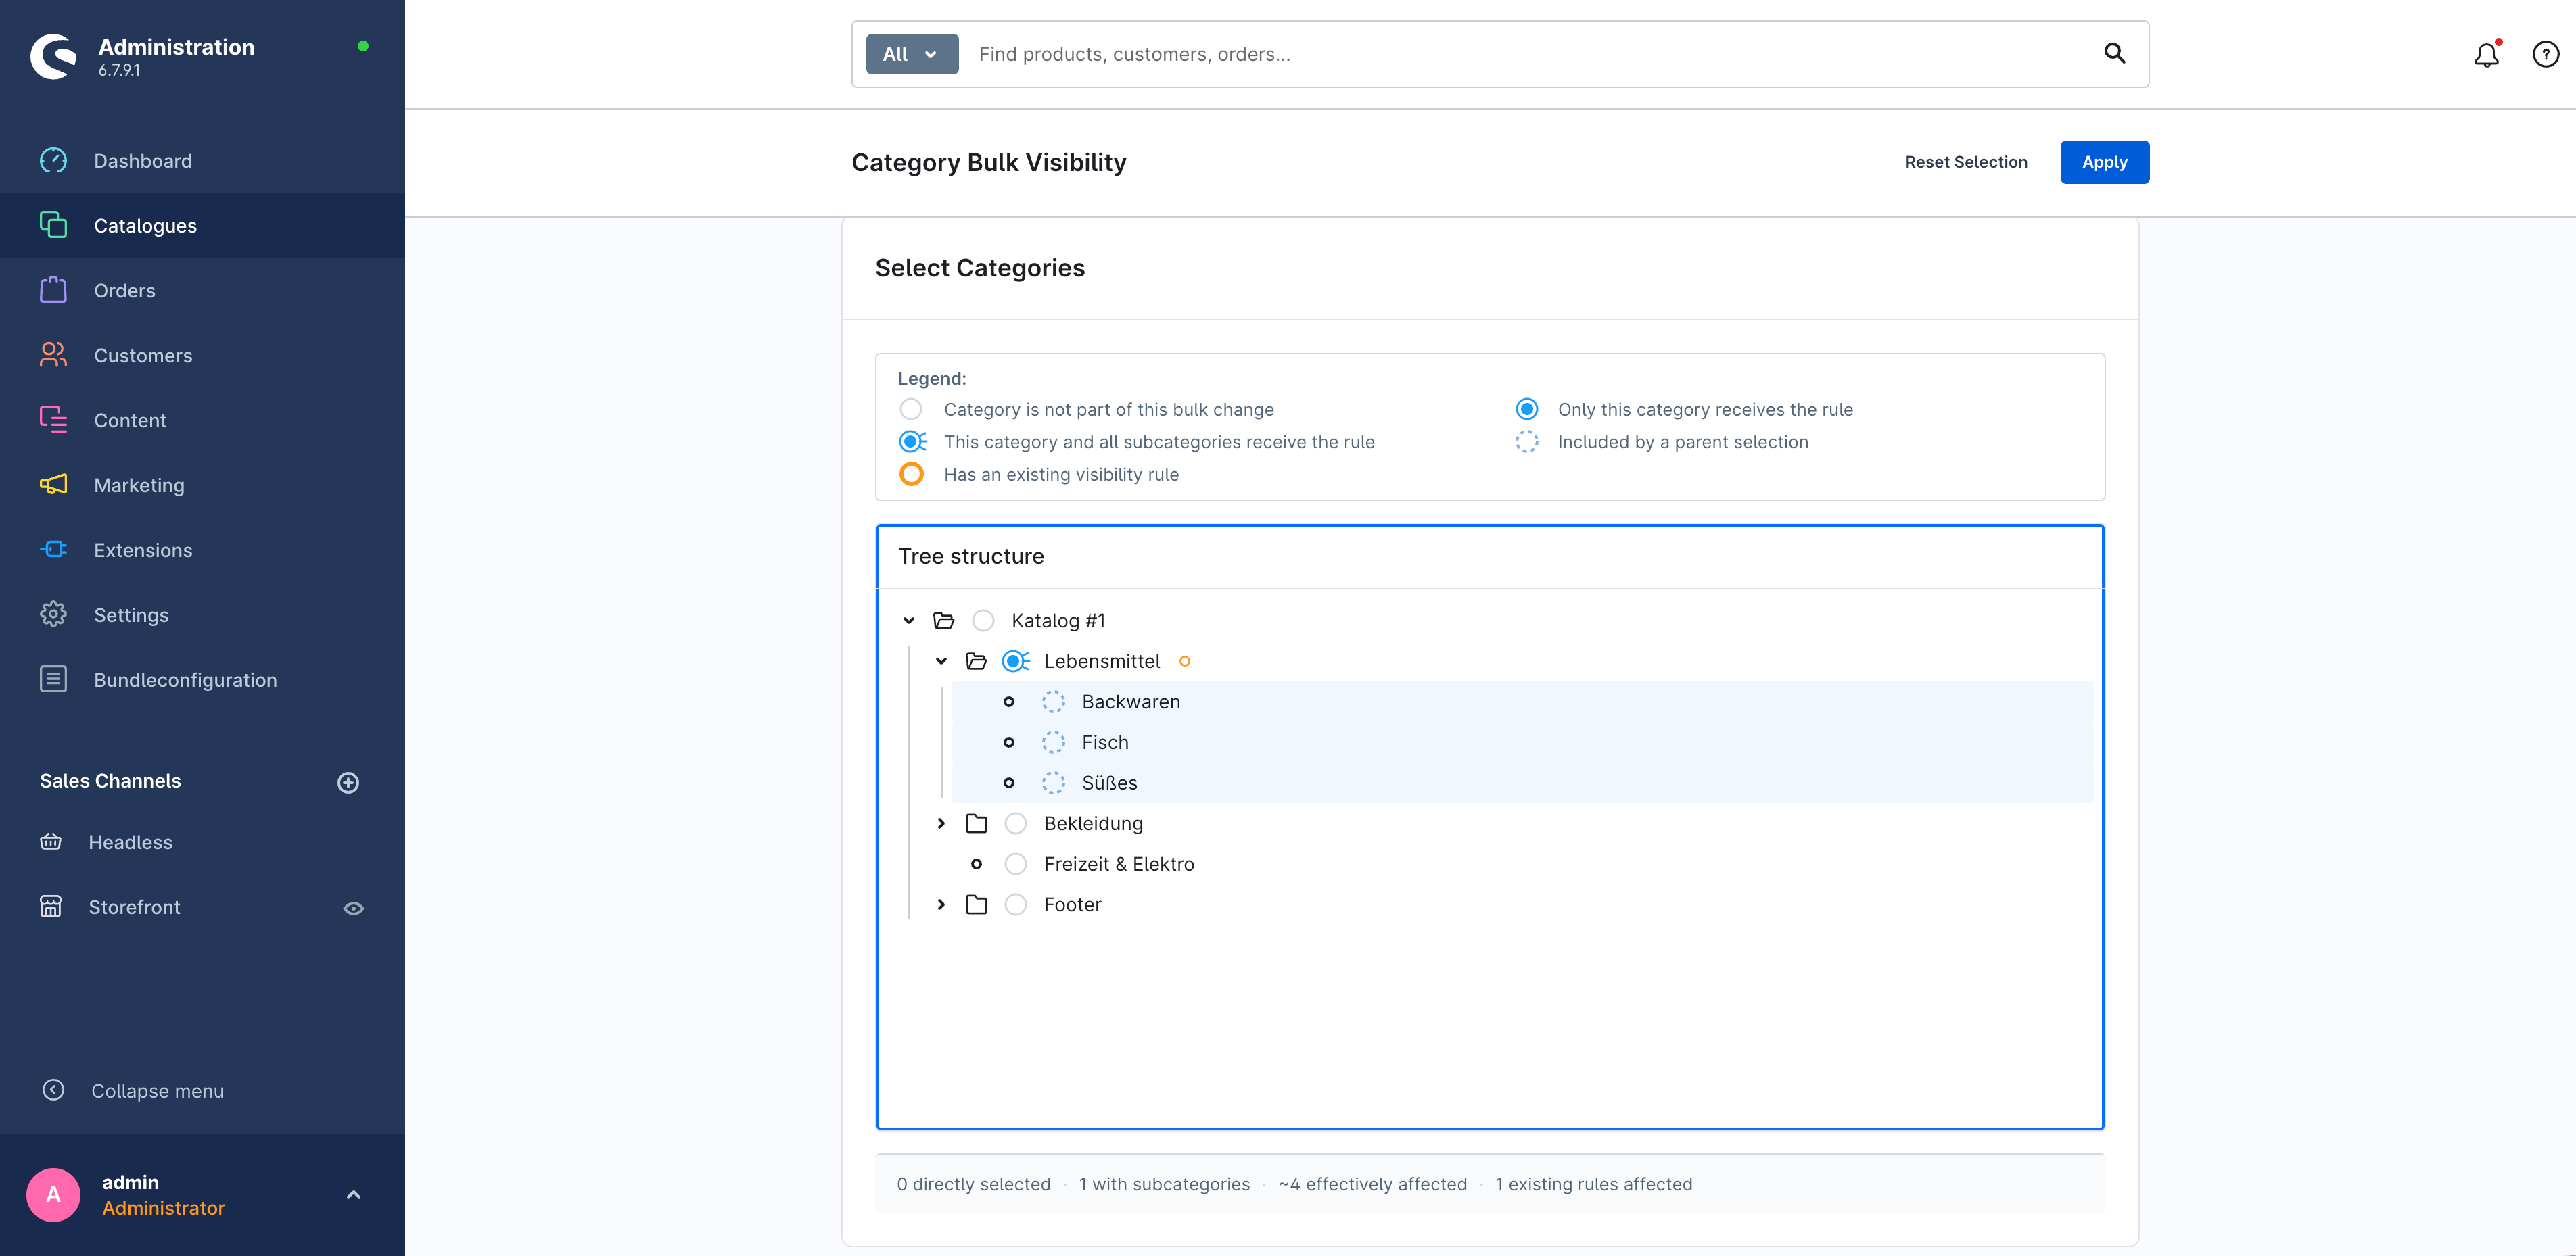Add a sales channel via plus icon
Image resolution: width=2576 pixels, height=1256 pixels.
point(348,782)
